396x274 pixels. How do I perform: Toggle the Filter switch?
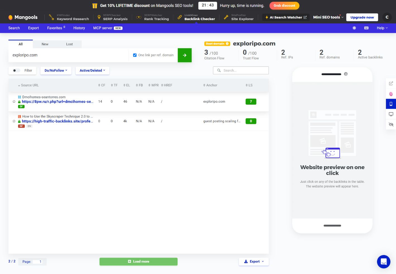tap(16, 71)
